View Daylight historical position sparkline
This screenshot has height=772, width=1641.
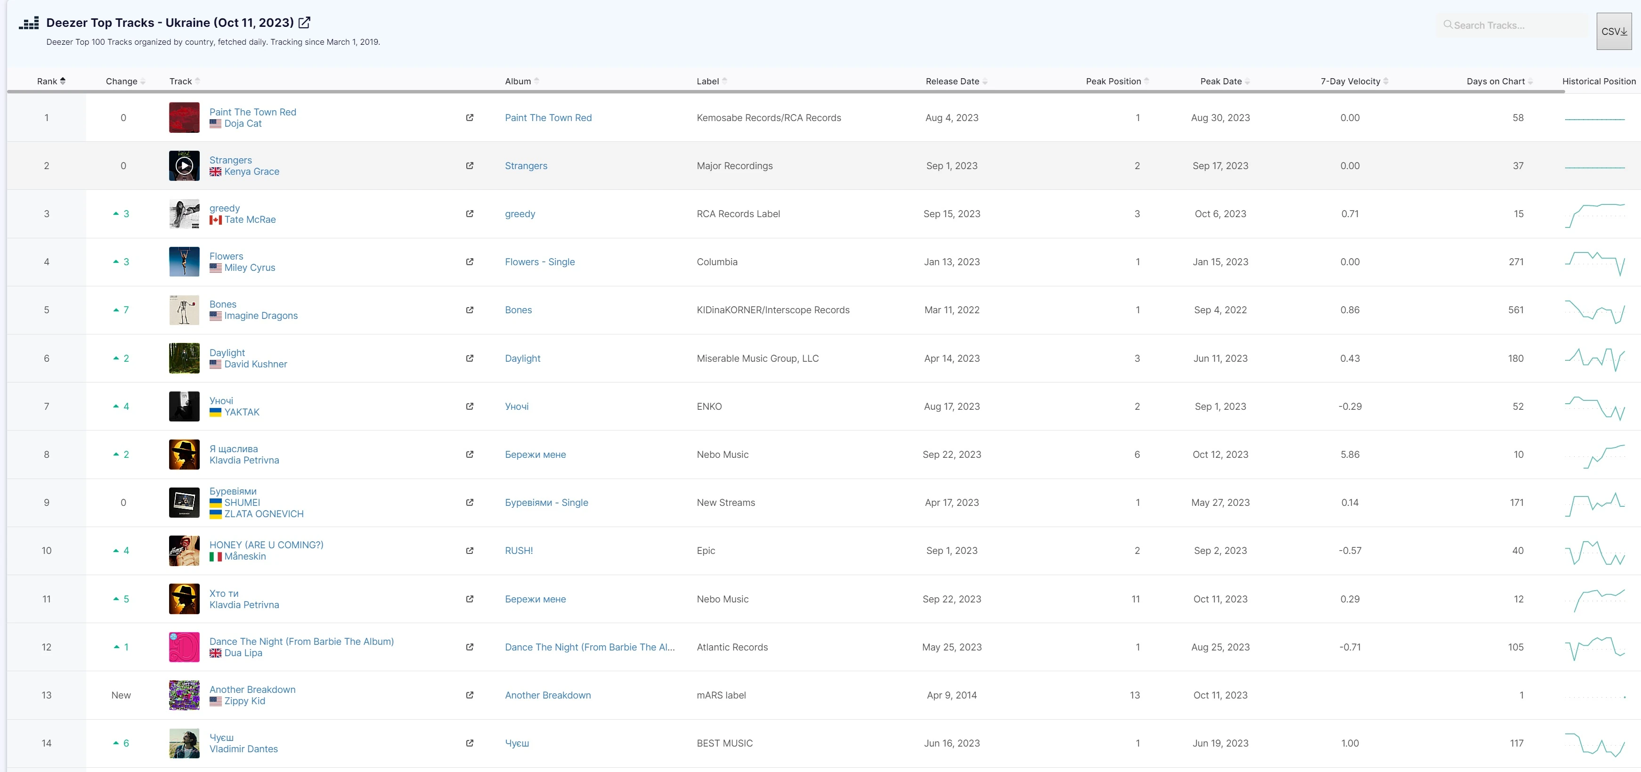click(1594, 358)
